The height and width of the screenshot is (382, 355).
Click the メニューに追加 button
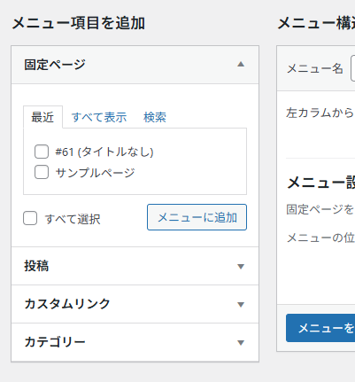coord(197,217)
